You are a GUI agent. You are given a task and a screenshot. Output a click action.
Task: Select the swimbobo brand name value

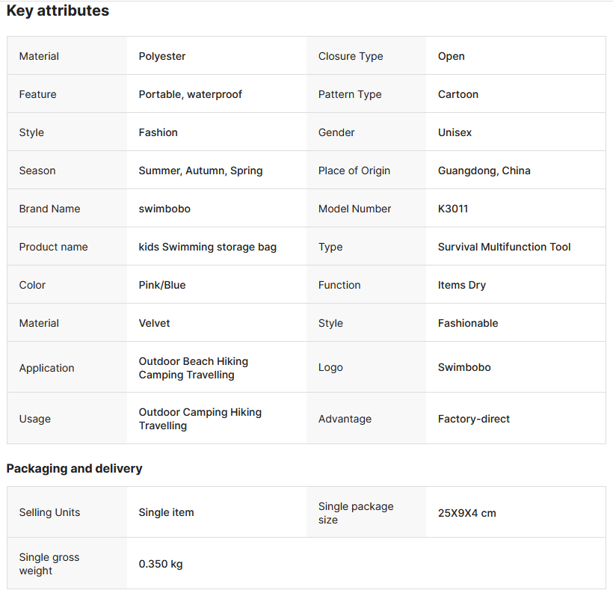click(x=164, y=209)
